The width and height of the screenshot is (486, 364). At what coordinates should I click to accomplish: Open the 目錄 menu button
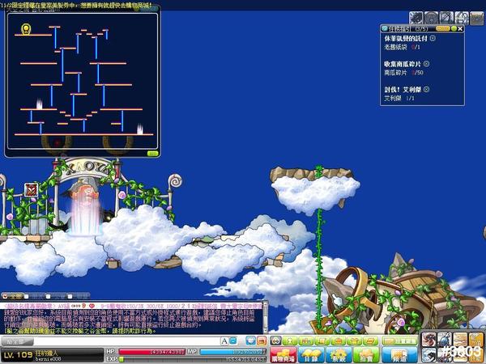(x=311, y=355)
